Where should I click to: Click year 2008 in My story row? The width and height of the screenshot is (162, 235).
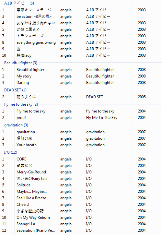coord(142,76)
